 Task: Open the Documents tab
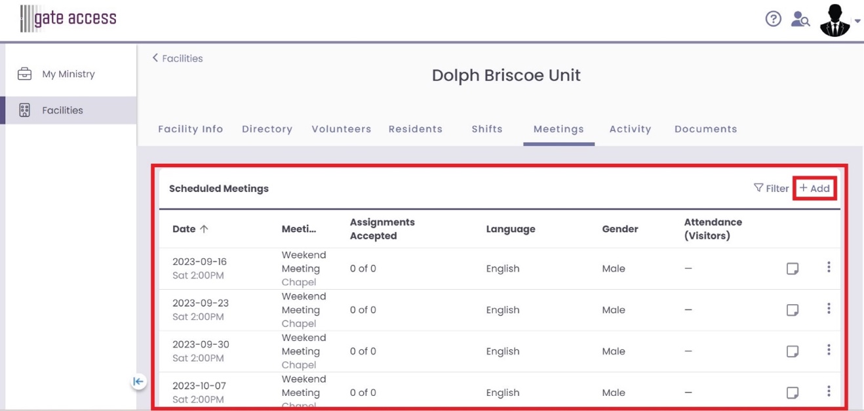[706, 129]
